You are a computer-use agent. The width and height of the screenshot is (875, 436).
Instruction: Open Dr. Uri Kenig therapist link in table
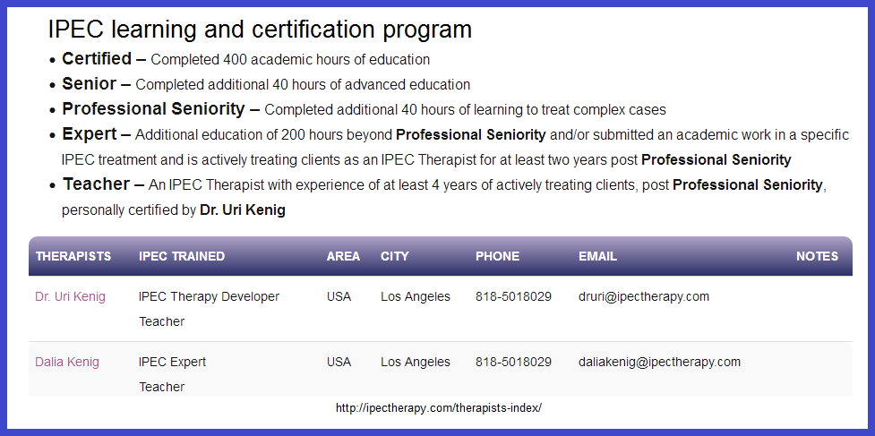click(70, 296)
